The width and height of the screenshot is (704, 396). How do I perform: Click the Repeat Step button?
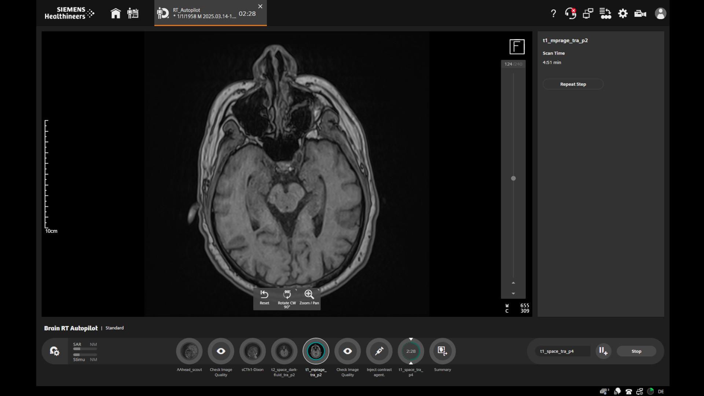point(573,84)
